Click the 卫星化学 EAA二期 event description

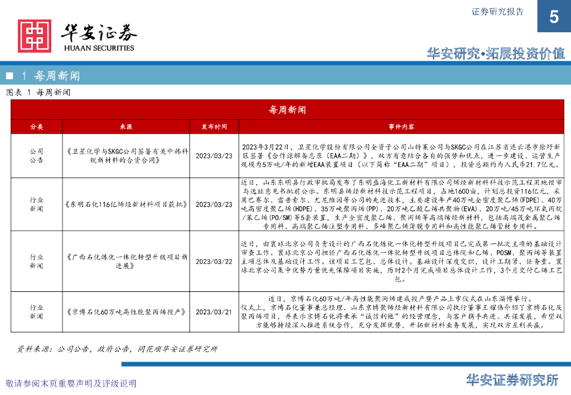[x=401, y=155]
